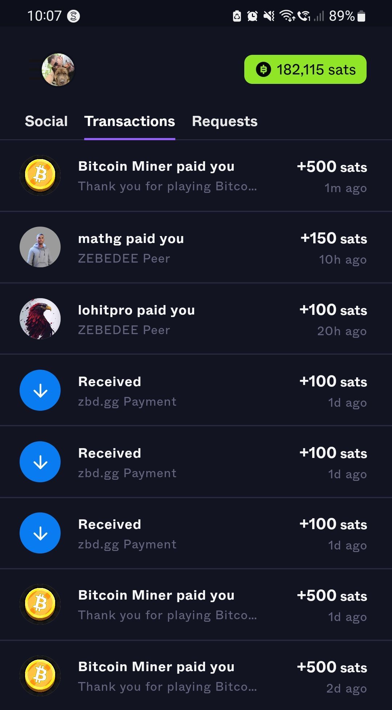Open mathg's avatar picture
Screen dimensions: 392x710
[x=40, y=247]
